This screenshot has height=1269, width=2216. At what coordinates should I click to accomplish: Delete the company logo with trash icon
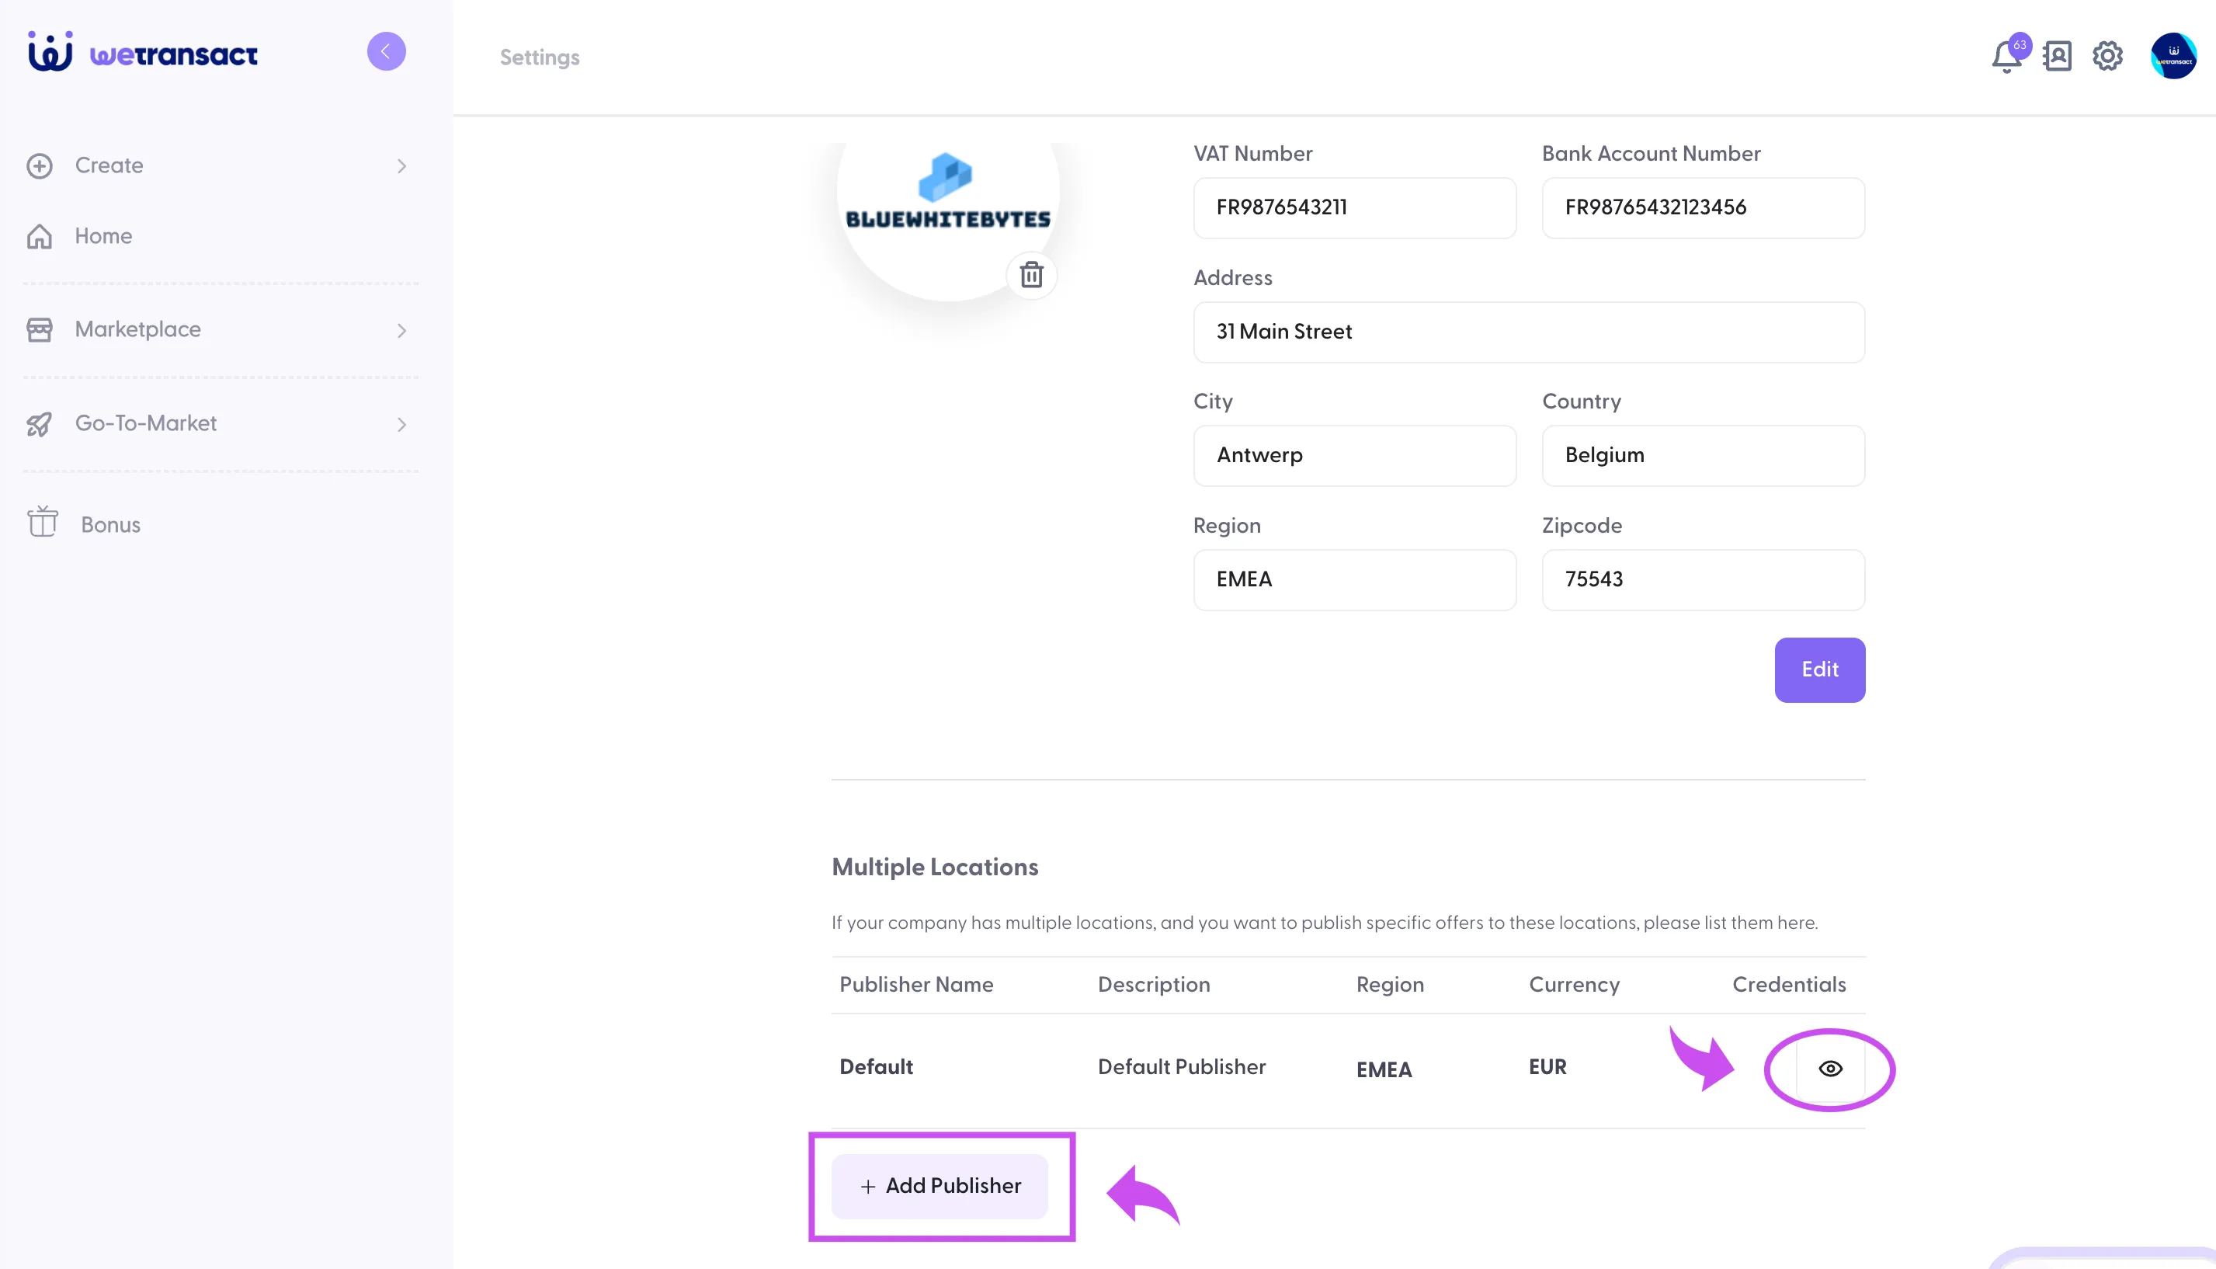tap(1031, 275)
